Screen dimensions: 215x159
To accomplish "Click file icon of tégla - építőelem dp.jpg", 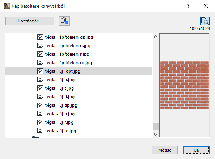I will pos(40,37).
